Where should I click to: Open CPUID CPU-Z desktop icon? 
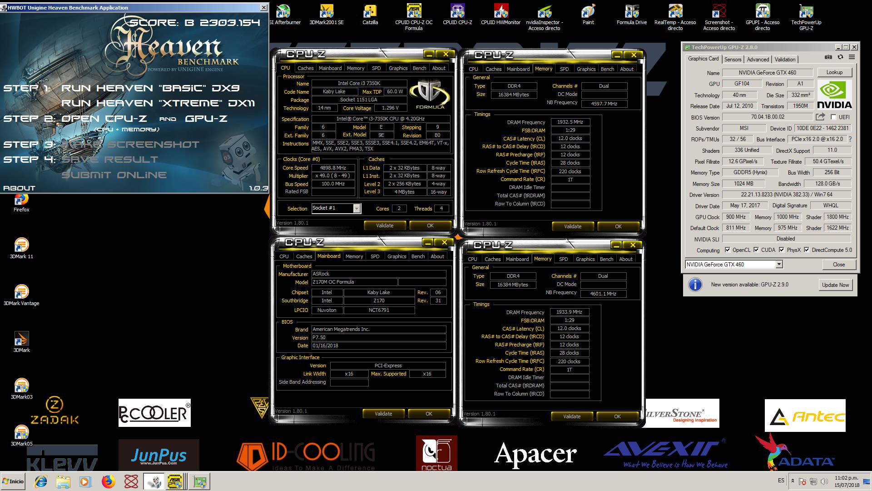click(457, 15)
